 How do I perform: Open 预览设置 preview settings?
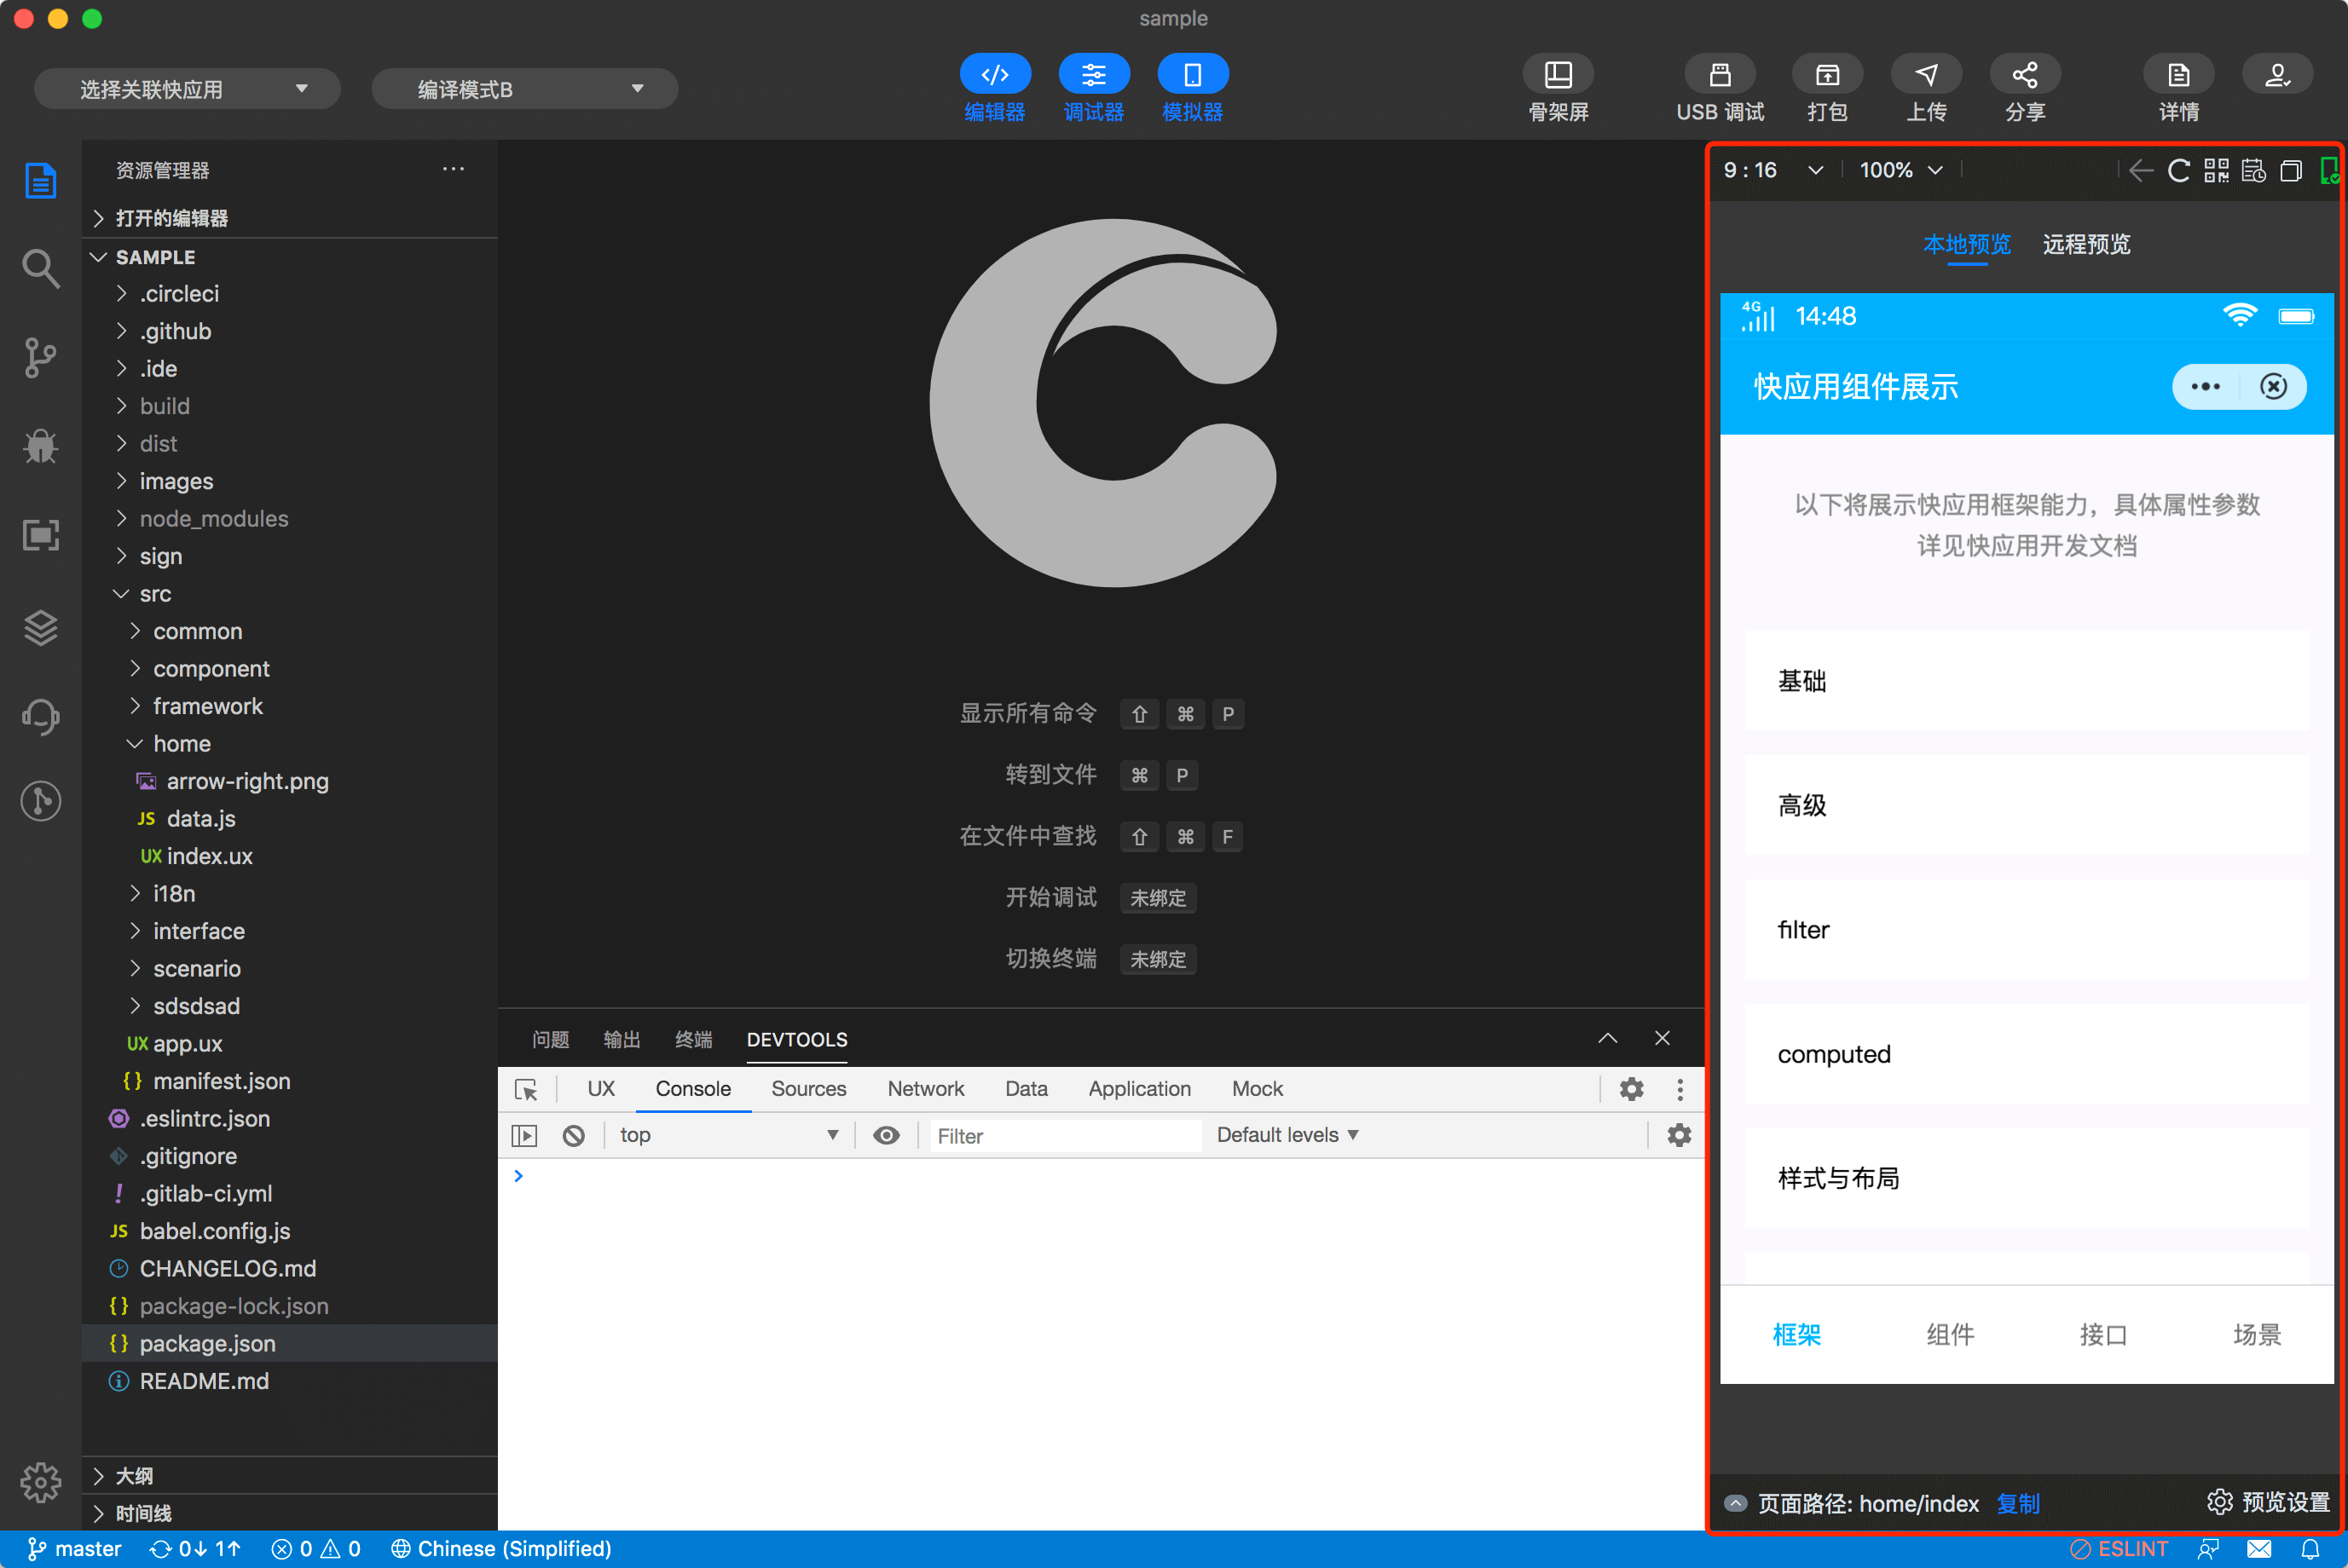click(x=2266, y=1501)
